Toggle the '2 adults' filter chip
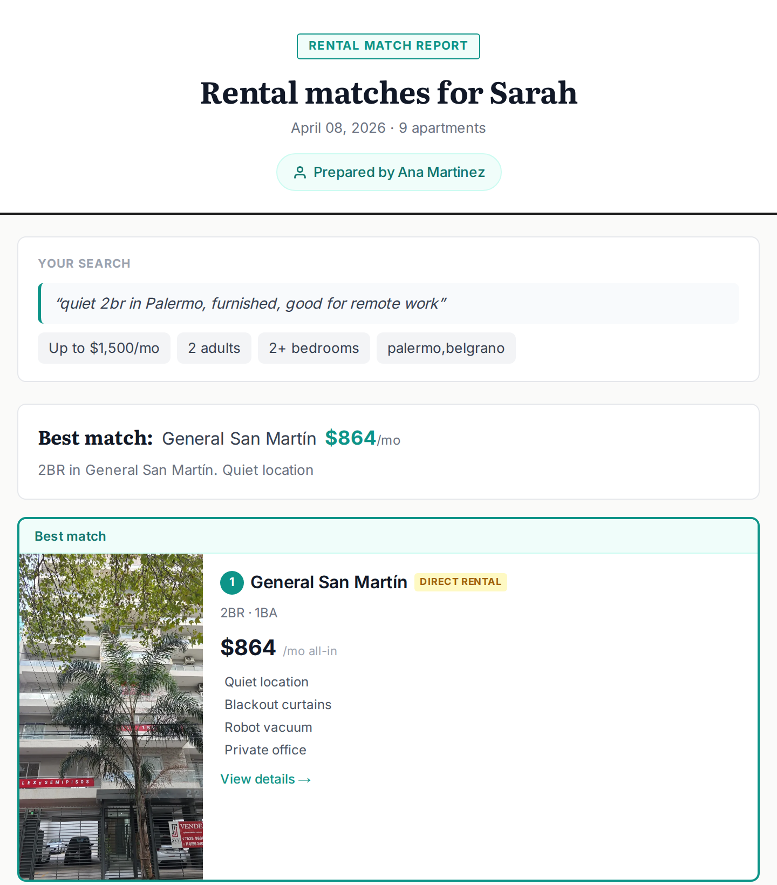The height and width of the screenshot is (885, 777). [x=214, y=348]
